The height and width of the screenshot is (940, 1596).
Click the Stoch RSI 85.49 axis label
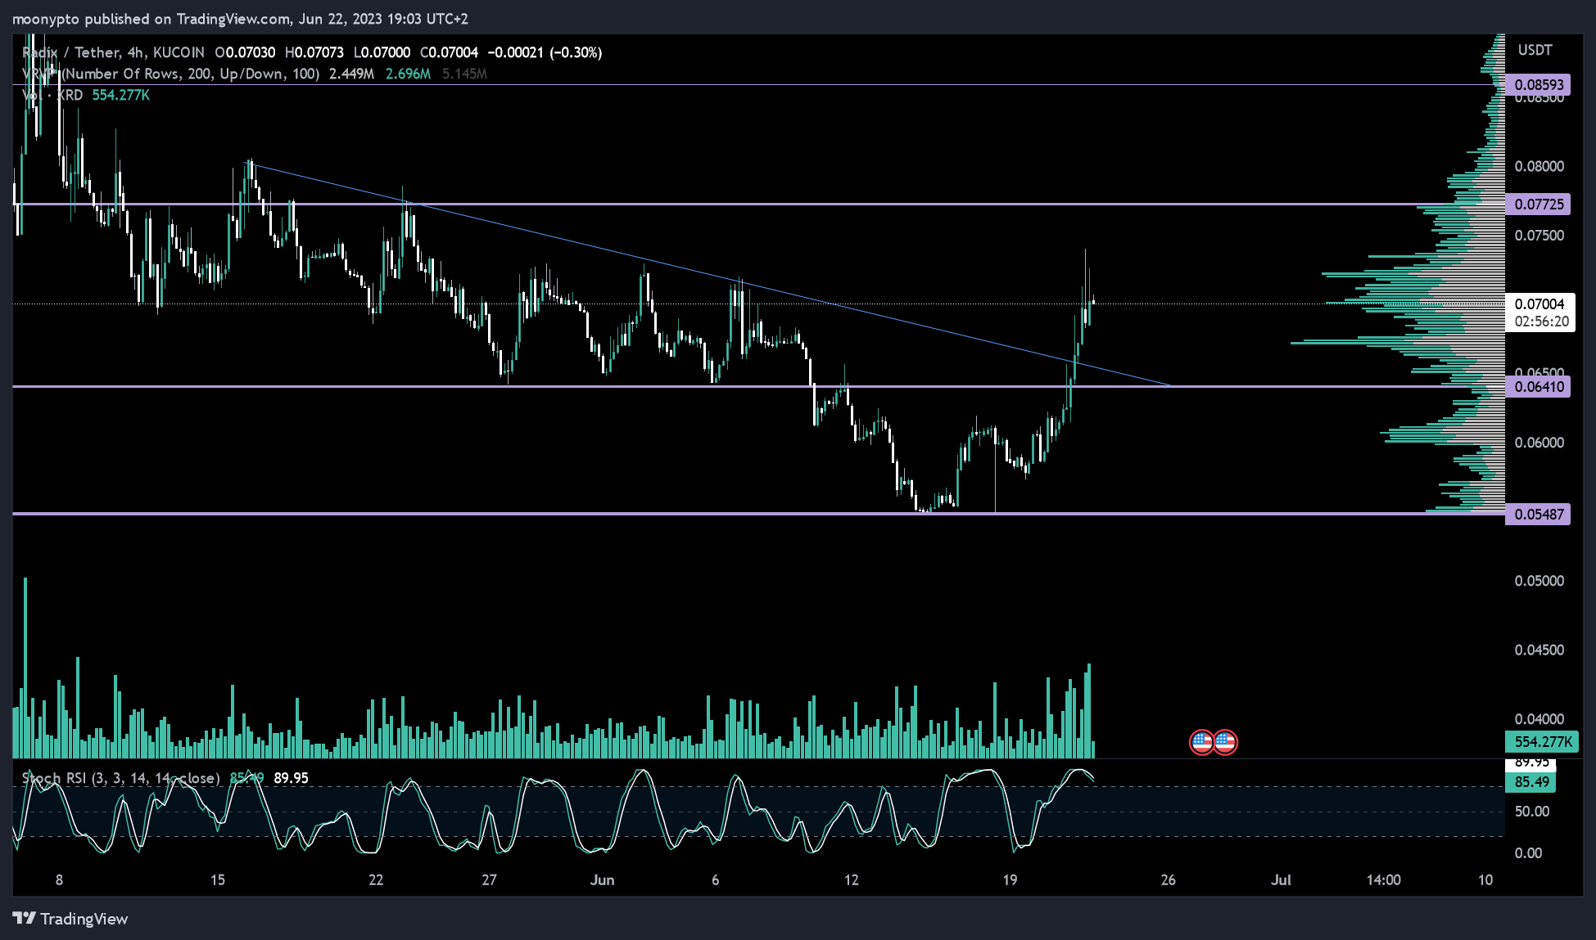(x=1530, y=782)
